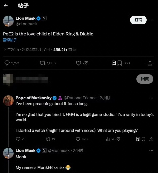Screen dimensions: 158x173
Task: Click 翻译帖子 translate link
Action: [x=10, y=40]
